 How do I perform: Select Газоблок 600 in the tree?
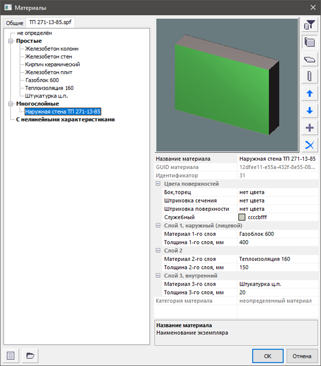[x=42, y=80]
